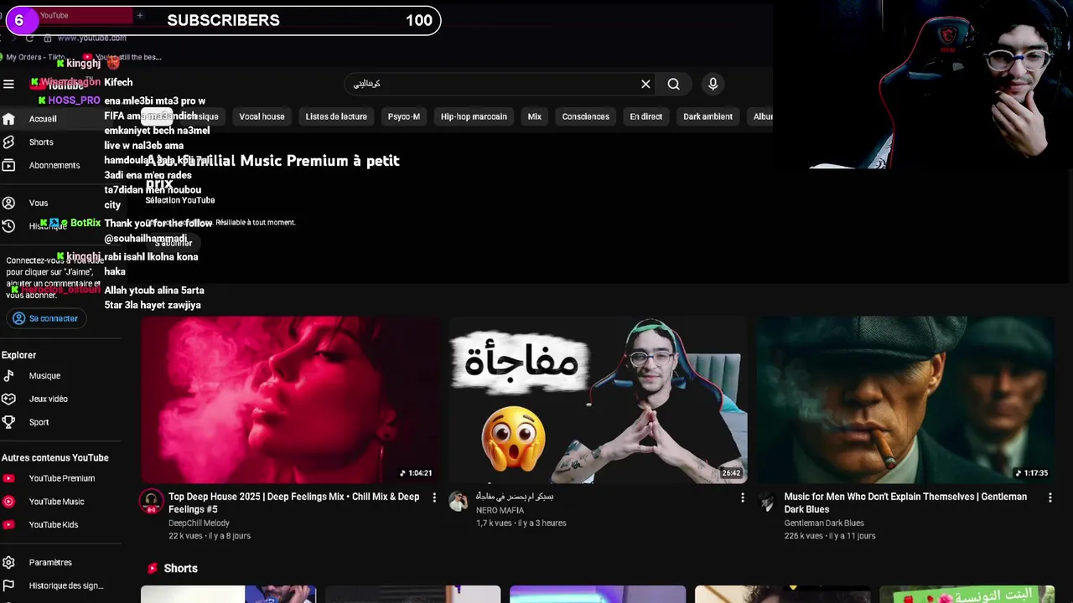The width and height of the screenshot is (1073, 603).
Task: Open options menu for NERO MAFIA video
Action: 742,497
